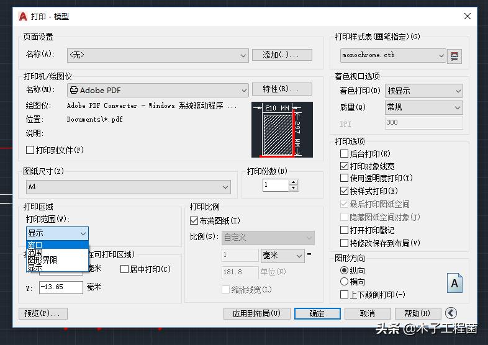
Task: Open A4 paper size dropdown
Action: pyautogui.click(x=129, y=187)
